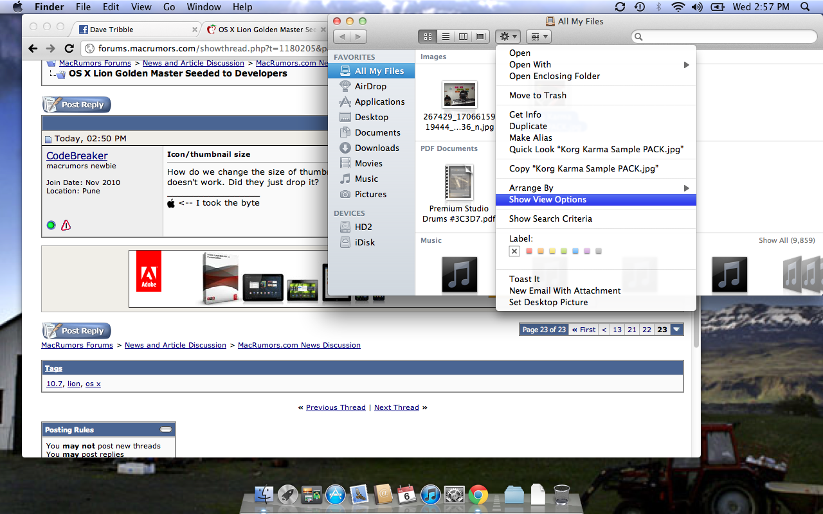Select Premium Studio Drums PDF file
823x514 pixels.
(x=458, y=182)
